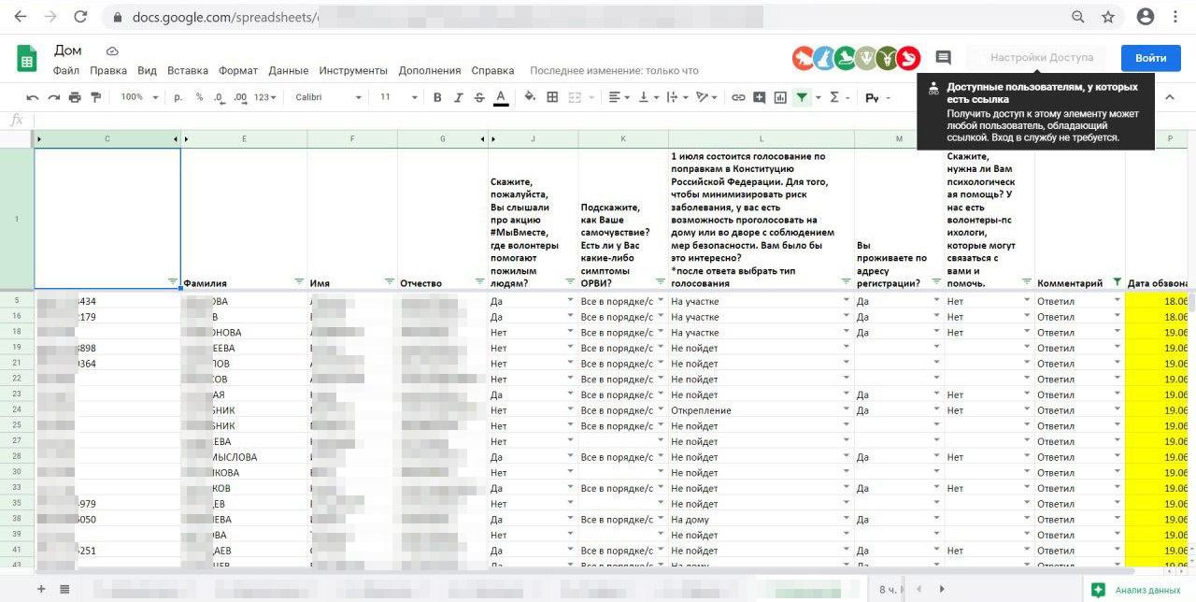
Task: Open the comments history icon
Action: 943,58
